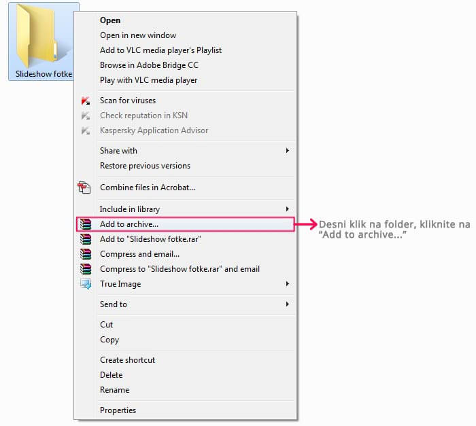Viewport: 476px width, 426px height.
Task: Click the True Image icon
Action: 85,284
